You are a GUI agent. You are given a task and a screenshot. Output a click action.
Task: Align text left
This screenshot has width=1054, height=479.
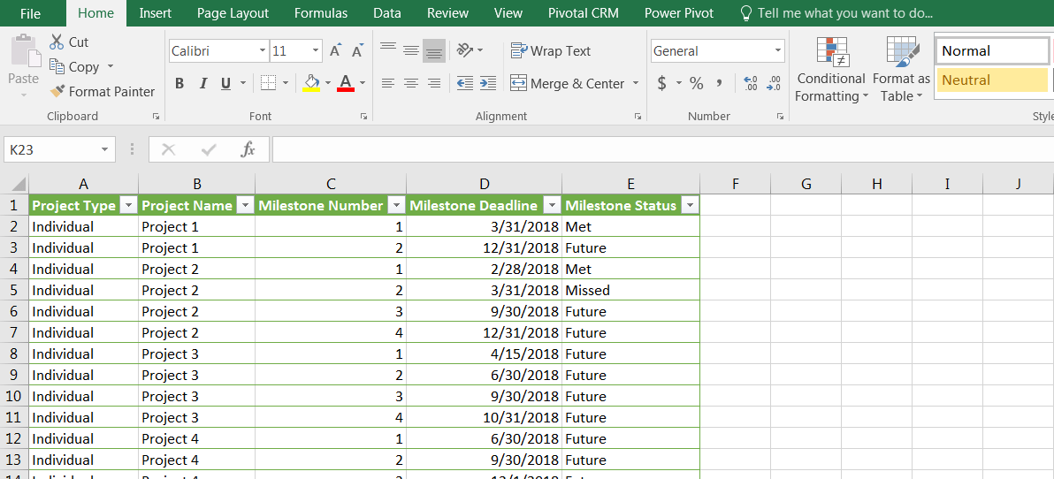point(388,83)
